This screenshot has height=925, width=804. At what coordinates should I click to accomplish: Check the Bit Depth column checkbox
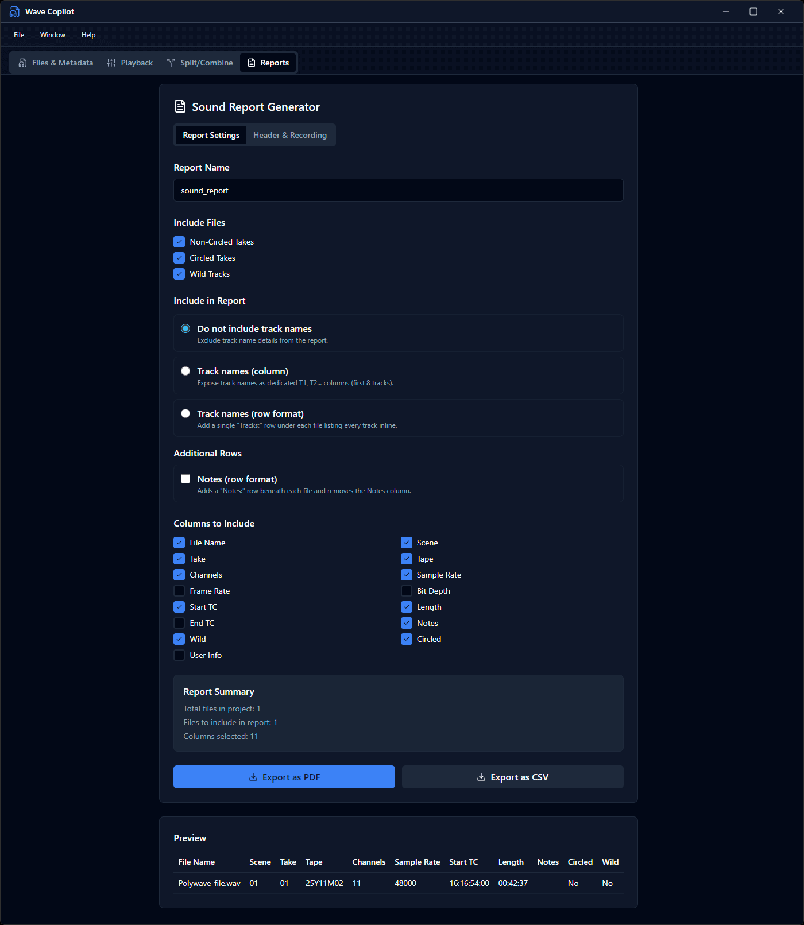407,591
